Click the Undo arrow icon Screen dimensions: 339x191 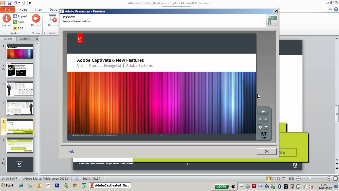(x=15, y=3)
